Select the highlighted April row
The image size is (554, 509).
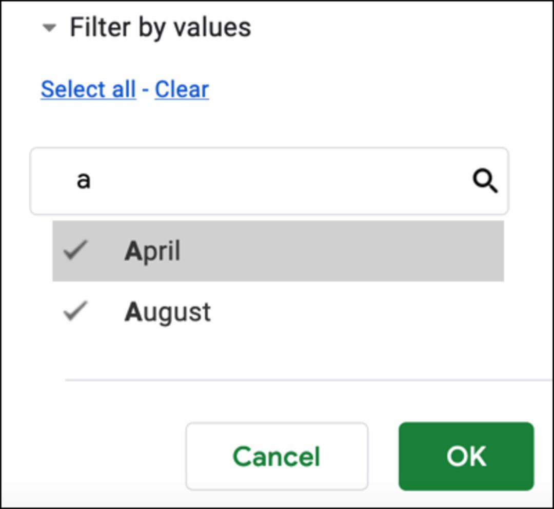(278, 251)
